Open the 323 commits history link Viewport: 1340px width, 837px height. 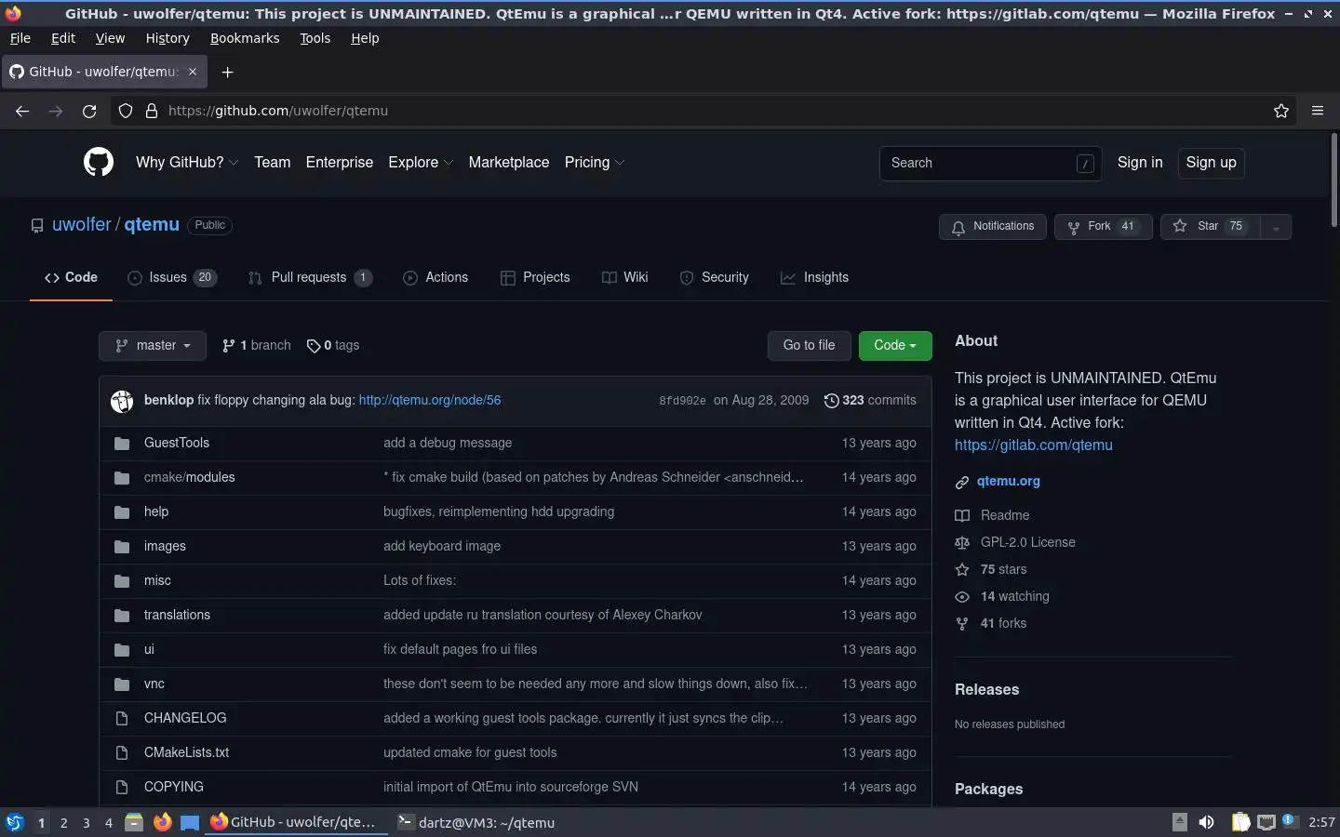click(x=870, y=401)
